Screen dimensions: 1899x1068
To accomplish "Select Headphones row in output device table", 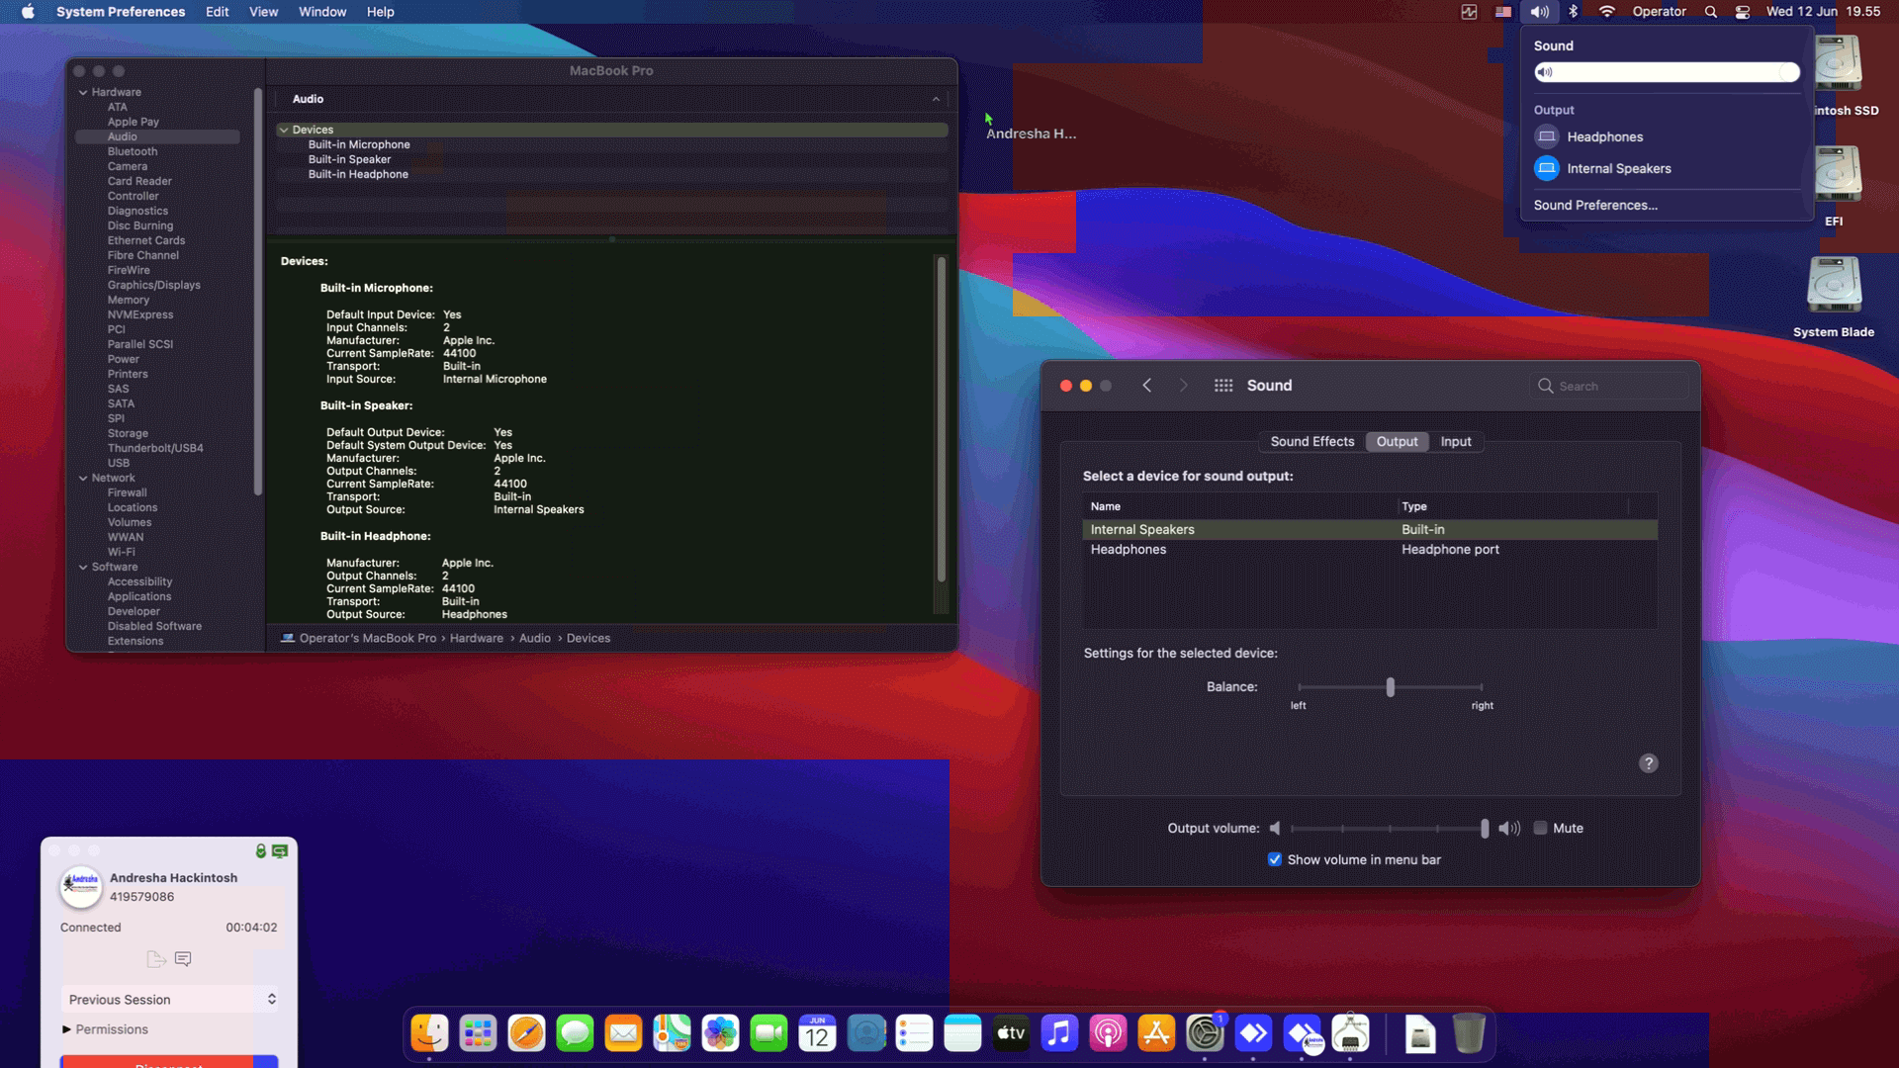I will coord(1370,550).
